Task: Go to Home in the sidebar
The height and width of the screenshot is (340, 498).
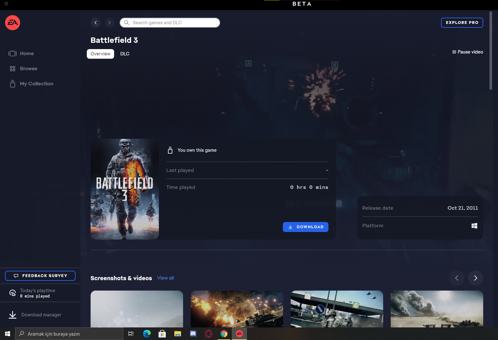Action: (x=21, y=54)
